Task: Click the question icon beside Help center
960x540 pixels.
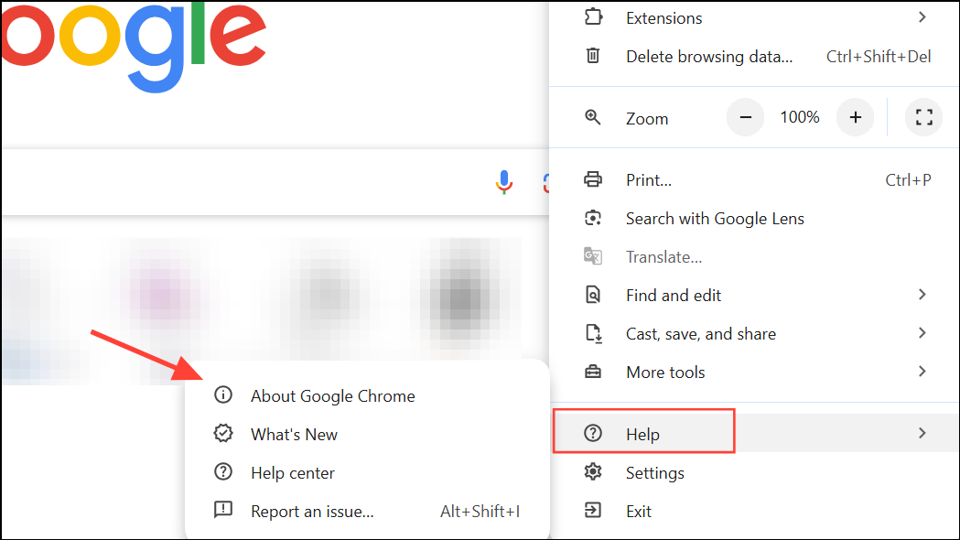Action: pos(223,471)
